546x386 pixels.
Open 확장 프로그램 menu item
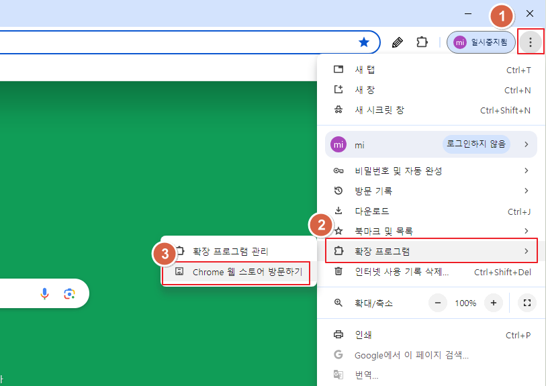pyautogui.click(x=432, y=250)
